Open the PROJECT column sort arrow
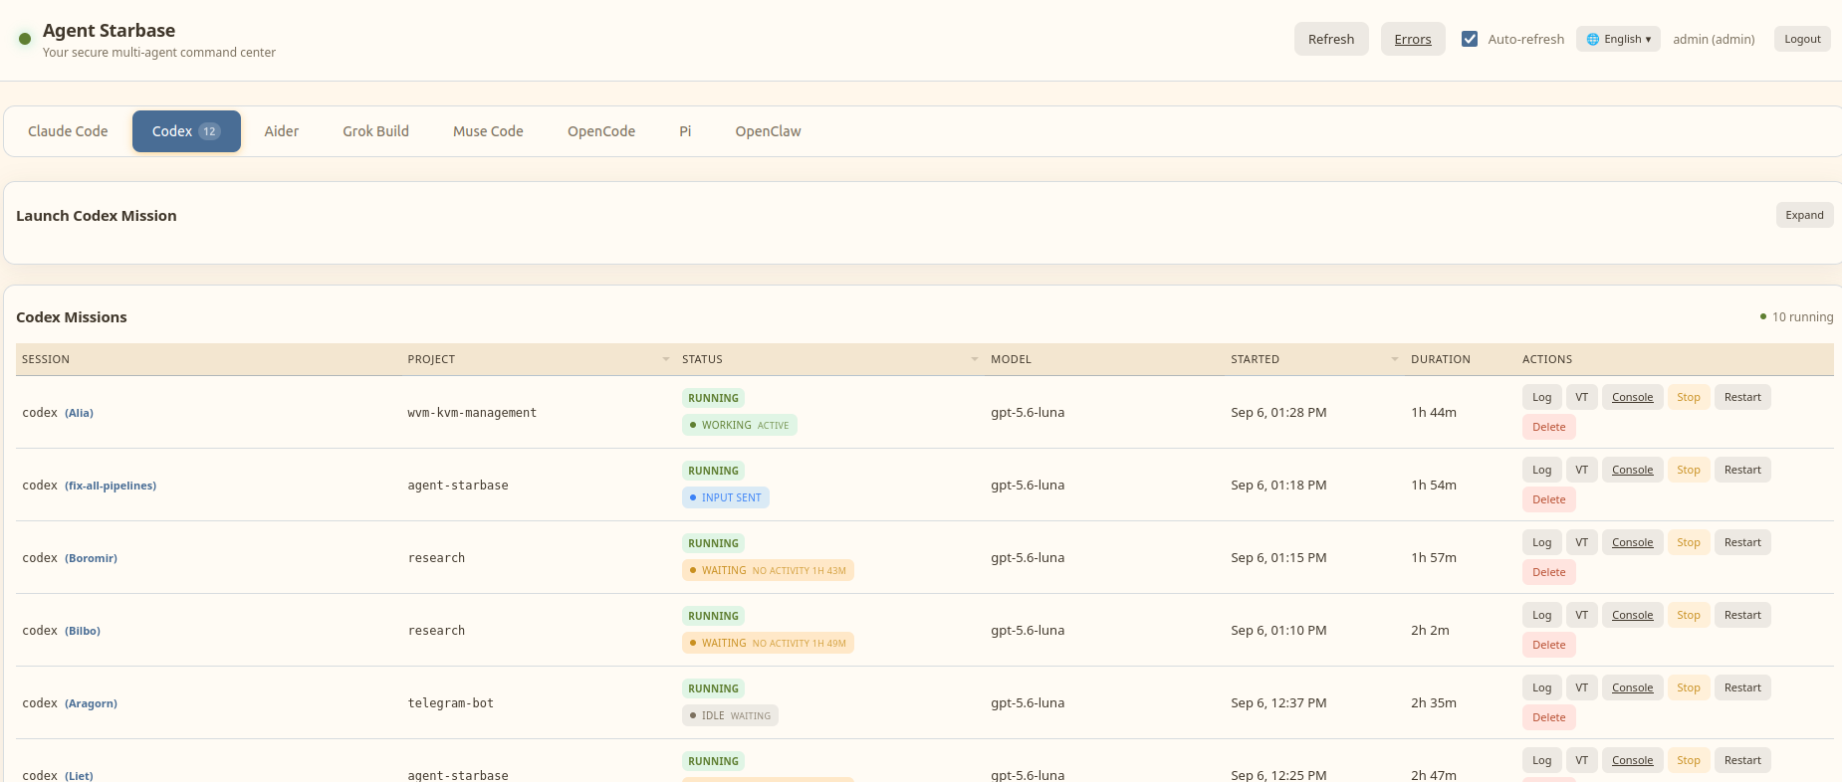This screenshot has height=782, width=1842. [666, 359]
